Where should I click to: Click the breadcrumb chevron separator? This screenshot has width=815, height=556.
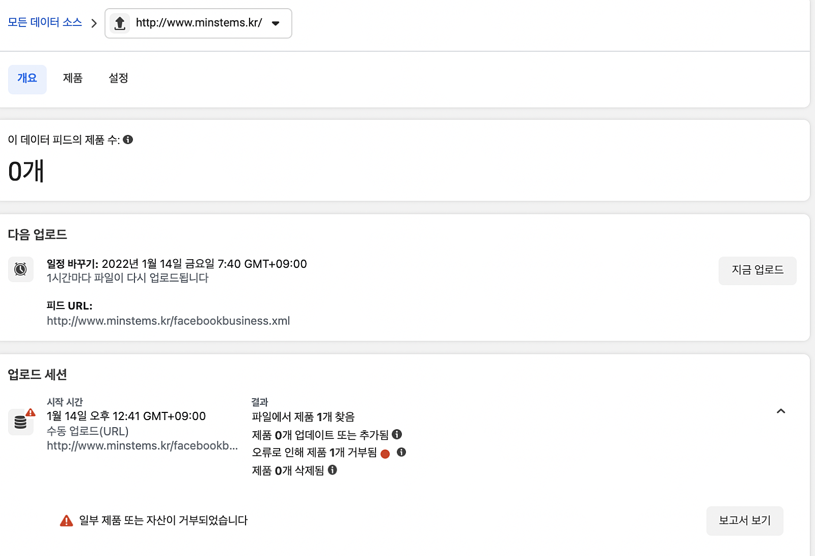(94, 23)
